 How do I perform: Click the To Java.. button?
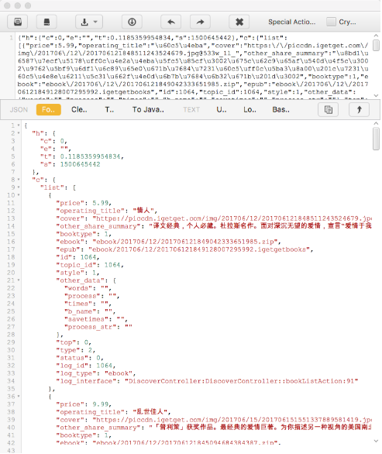[148, 110]
